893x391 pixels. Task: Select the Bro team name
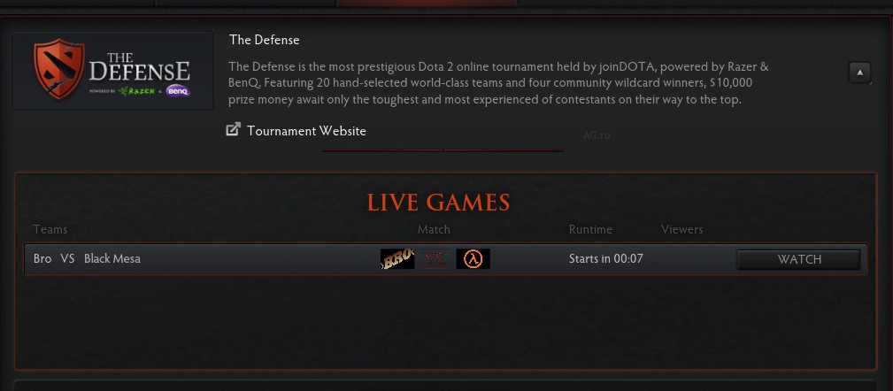coord(42,258)
